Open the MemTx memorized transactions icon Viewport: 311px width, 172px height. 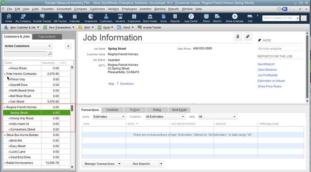pyautogui.click(x=217, y=18)
